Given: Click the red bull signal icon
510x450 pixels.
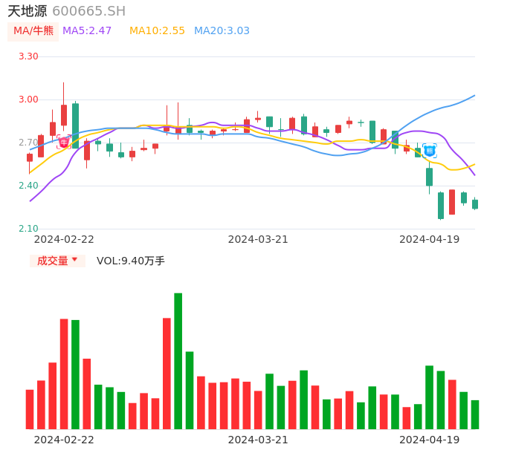Looking at the screenshot, I should point(64,142).
